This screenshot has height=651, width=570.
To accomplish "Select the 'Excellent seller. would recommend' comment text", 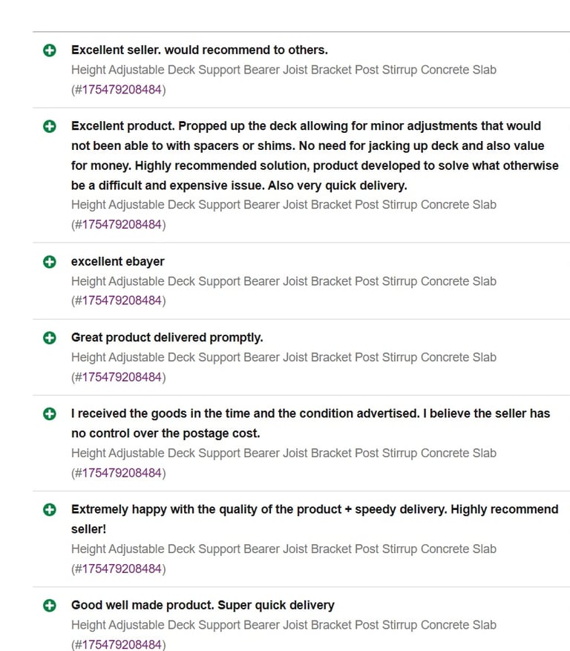I will (199, 50).
